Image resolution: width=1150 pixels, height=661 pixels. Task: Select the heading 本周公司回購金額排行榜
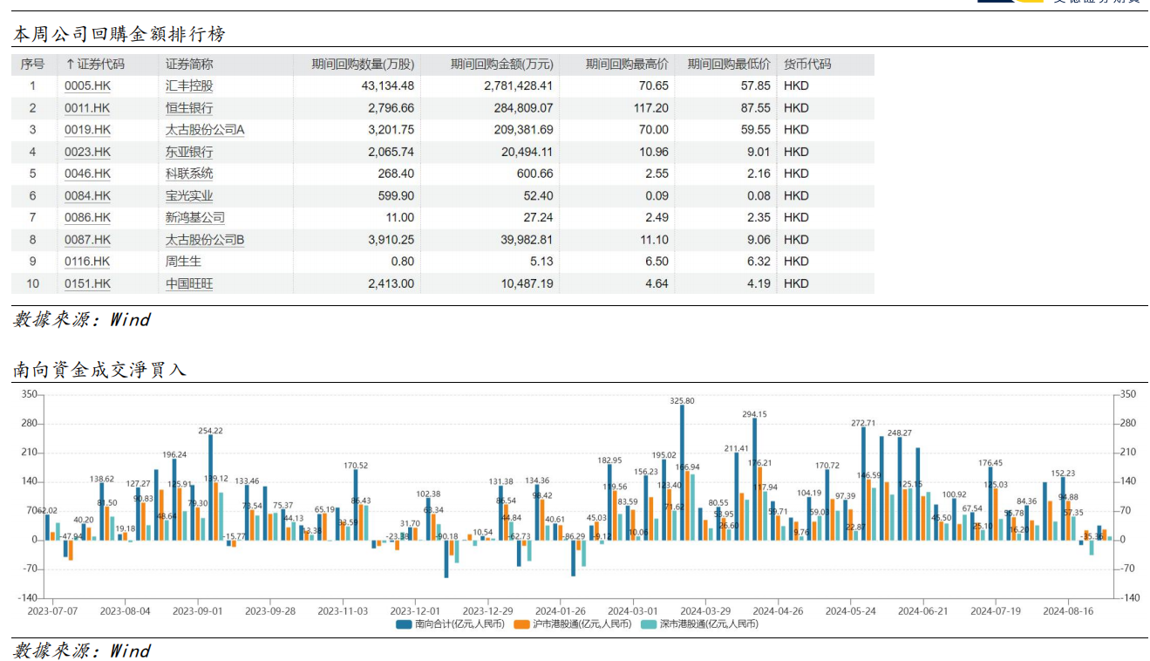(119, 34)
